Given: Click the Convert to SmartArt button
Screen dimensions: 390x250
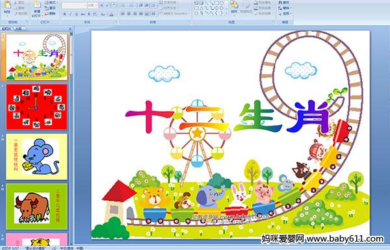Looking at the screenshot, I should point(175,14).
